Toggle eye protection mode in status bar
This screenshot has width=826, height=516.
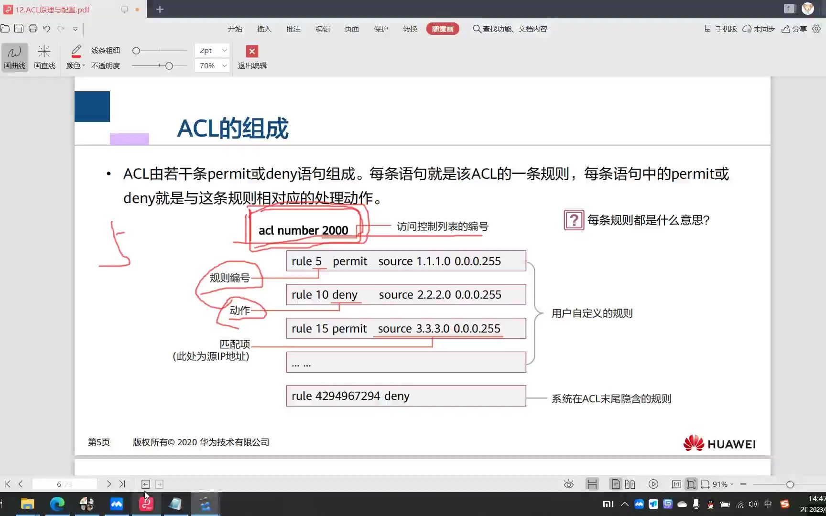click(x=568, y=484)
